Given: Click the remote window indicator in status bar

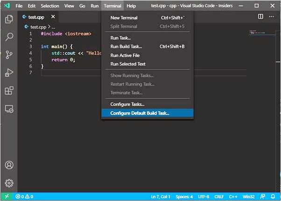Looking at the screenshot, I should 7,196.
